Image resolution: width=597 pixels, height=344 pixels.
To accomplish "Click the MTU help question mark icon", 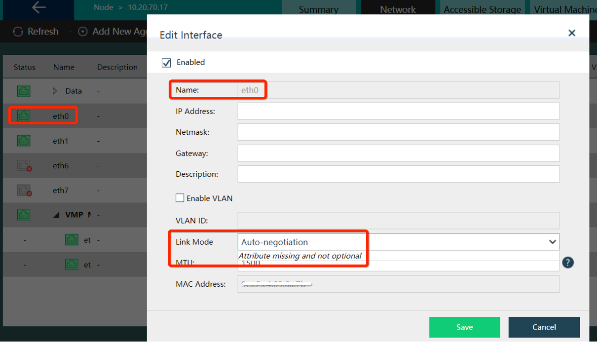I will click(x=568, y=263).
